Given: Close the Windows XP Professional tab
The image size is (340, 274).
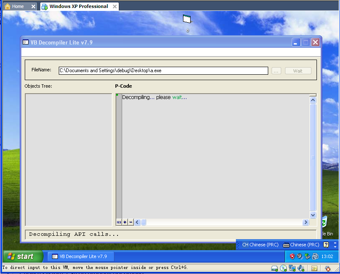Looking at the screenshot, I should tap(115, 6).
